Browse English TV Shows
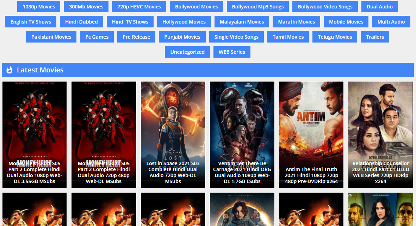This screenshot has width=416, height=226. click(x=31, y=22)
